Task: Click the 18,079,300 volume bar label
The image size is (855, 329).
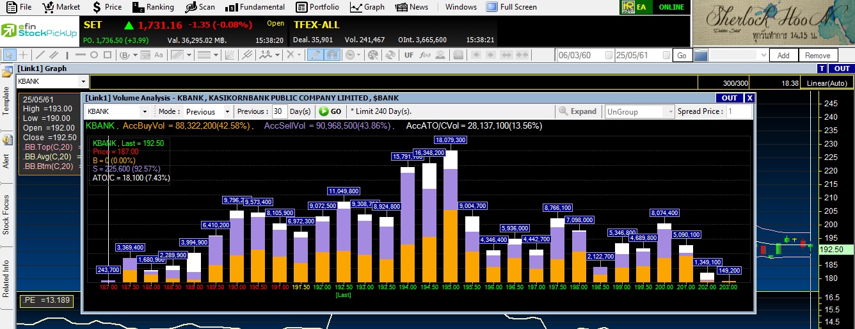Action: [451, 139]
